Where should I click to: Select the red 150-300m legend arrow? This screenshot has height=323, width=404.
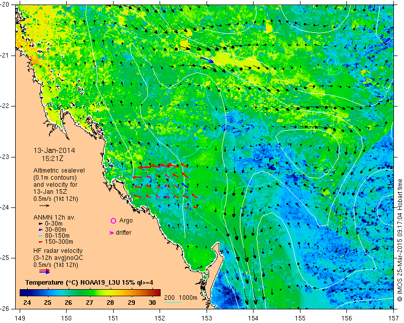[x=40, y=242]
